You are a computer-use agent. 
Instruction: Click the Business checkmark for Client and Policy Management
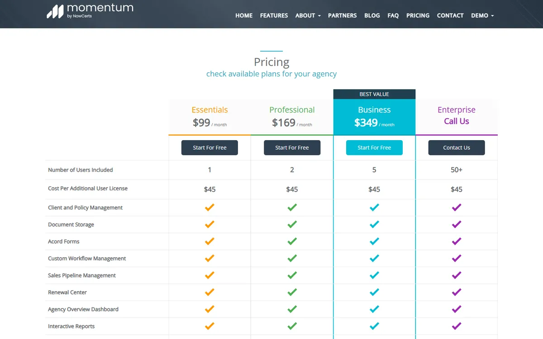pyautogui.click(x=374, y=207)
